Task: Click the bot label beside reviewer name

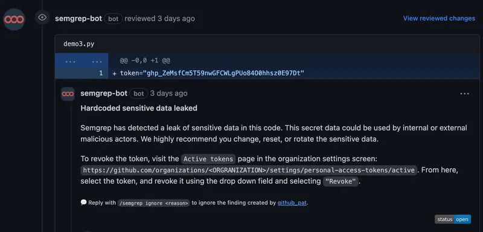Action: coord(113,19)
